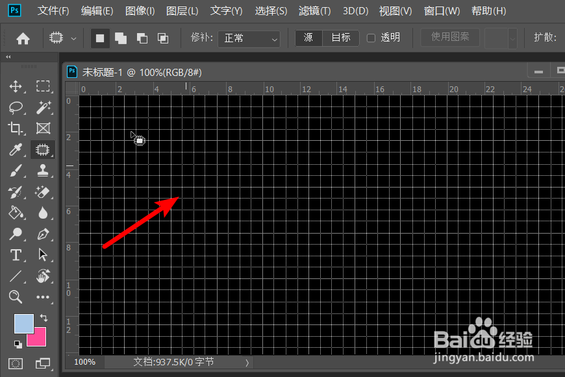Enable the 透明 checkbox
This screenshot has width=565, height=377.
371,38
